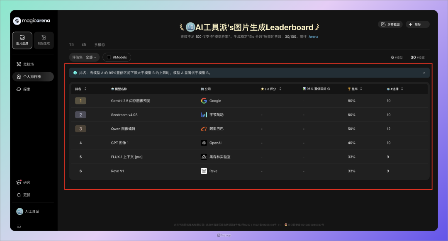
Task: Select GPT 图像 1 model name
Action: tap(120, 143)
